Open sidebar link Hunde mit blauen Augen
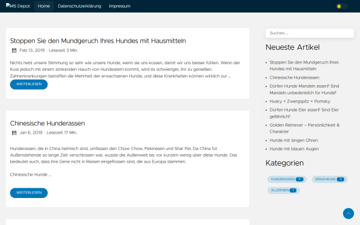 pos(294,149)
